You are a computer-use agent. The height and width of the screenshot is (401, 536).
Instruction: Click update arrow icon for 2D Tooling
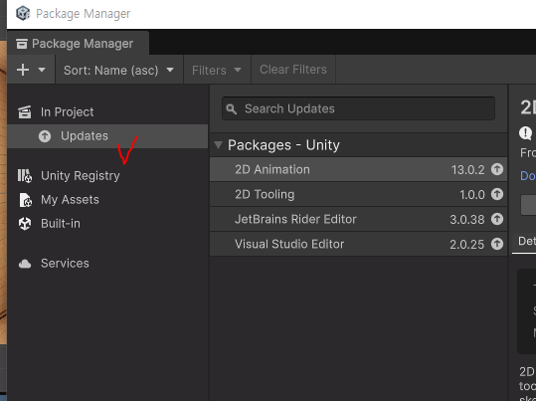pos(497,194)
